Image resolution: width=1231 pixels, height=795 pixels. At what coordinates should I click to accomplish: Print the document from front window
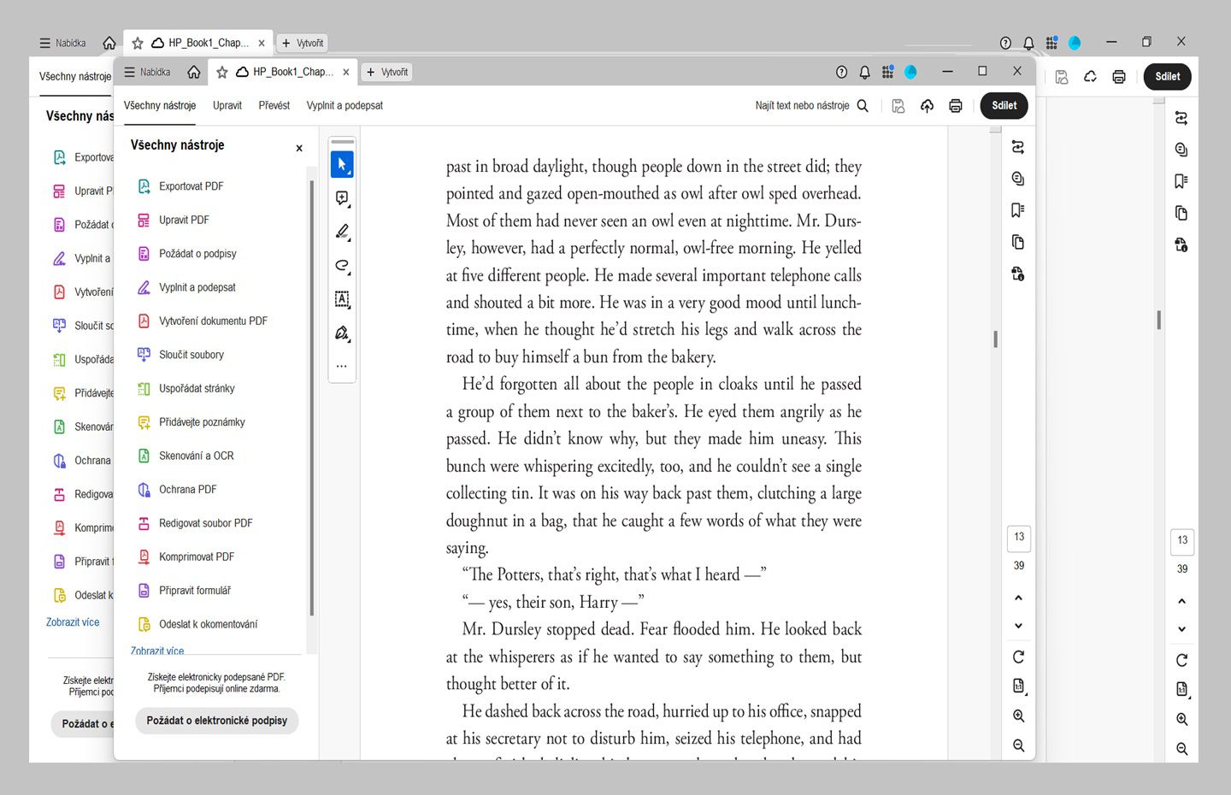click(956, 106)
